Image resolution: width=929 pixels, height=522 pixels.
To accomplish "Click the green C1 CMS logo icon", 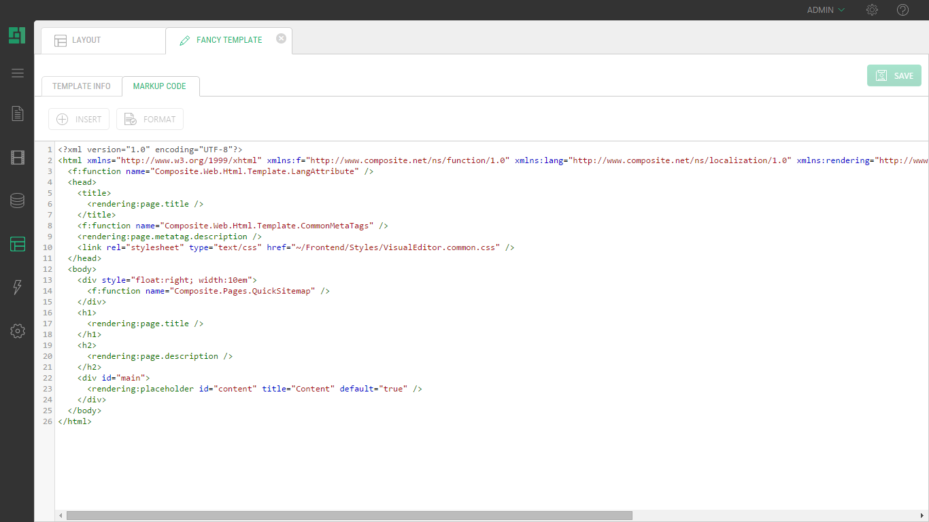I will pos(17,35).
